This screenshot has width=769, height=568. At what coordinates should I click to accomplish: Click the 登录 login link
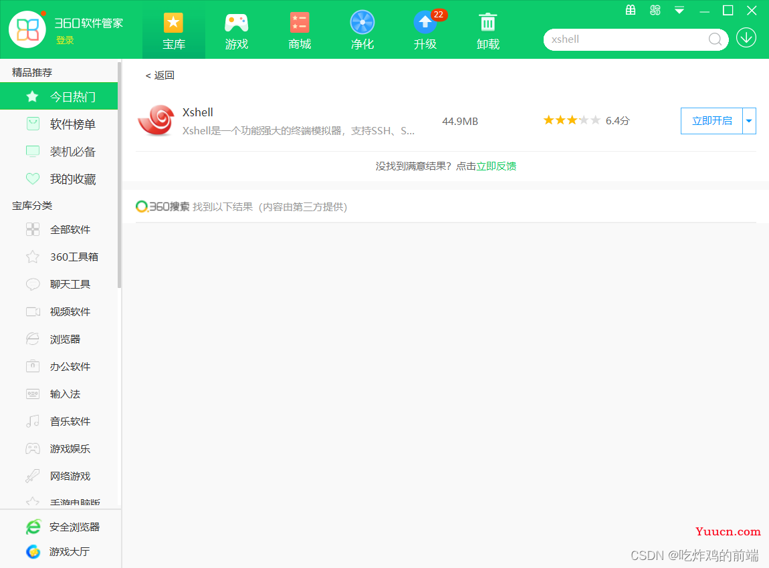pyautogui.click(x=65, y=40)
